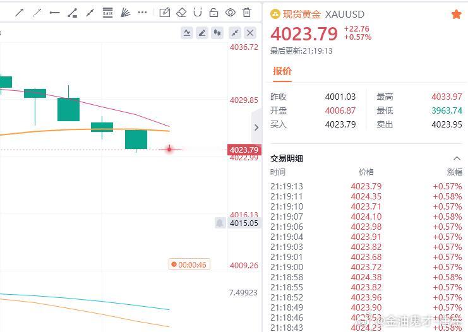Click the 最后更新 timestamp text

pyautogui.click(x=301, y=51)
